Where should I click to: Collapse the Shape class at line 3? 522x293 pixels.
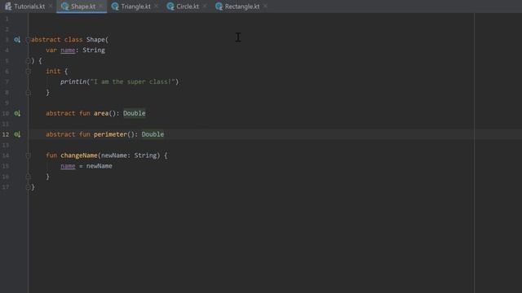29,40
